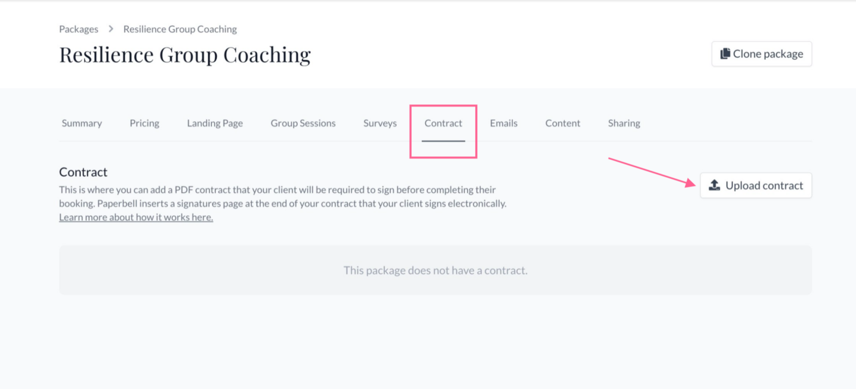
Task: Select the Contract tab
Action: point(443,123)
